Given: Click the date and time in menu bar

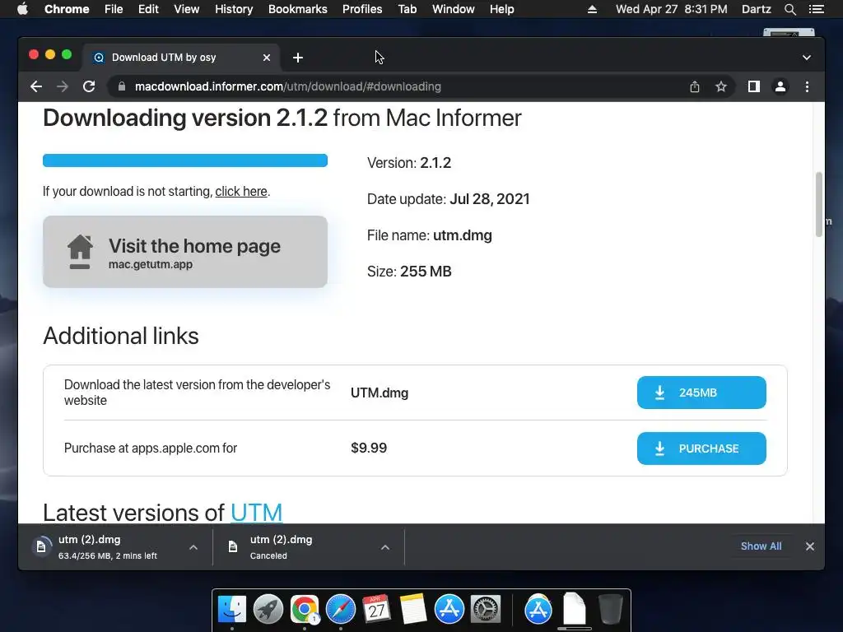Looking at the screenshot, I should pos(671,9).
